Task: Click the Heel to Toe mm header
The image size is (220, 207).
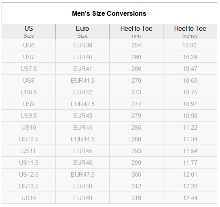Action: click(x=136, y=32)
